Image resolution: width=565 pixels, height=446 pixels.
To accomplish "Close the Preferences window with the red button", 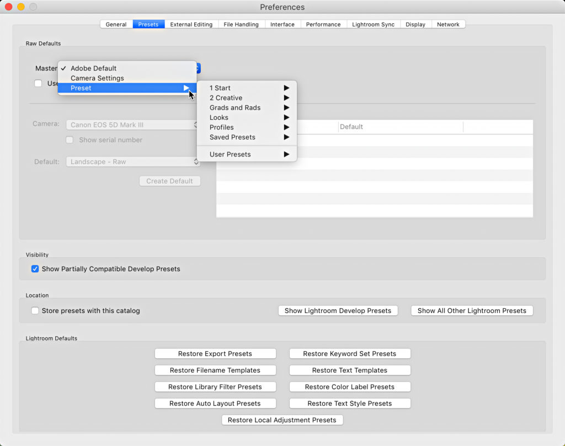I will pyautogui.click(x=9, y=7).
